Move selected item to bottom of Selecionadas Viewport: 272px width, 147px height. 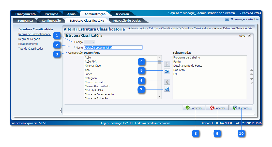coord(251,83)
